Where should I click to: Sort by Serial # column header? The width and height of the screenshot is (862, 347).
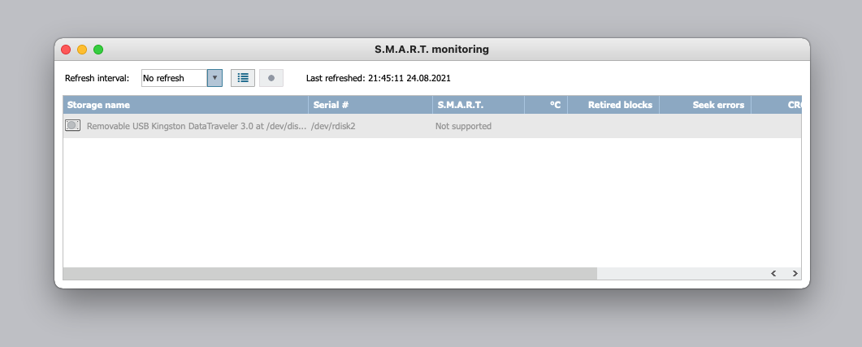(x=370, y=105)
